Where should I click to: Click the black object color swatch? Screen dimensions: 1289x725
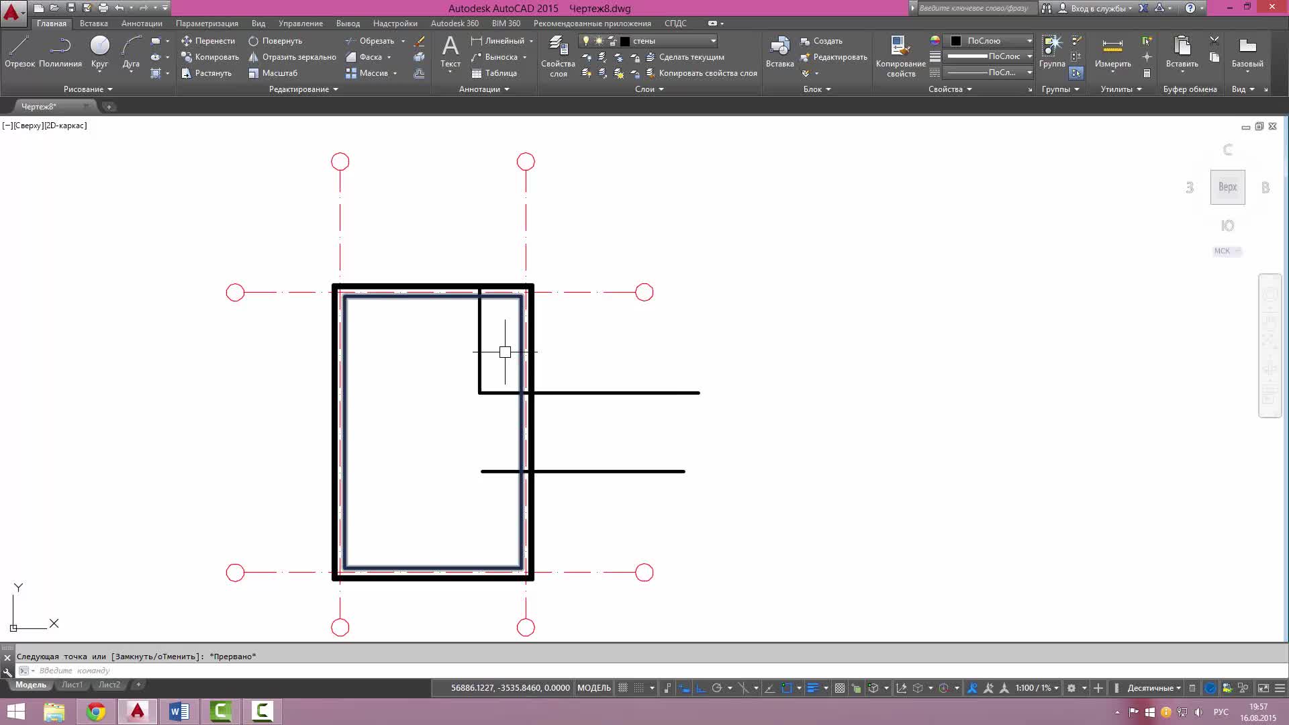(956, 41)
